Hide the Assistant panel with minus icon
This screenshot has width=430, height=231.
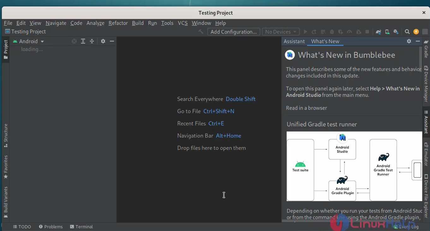click(x=418, y=41)
